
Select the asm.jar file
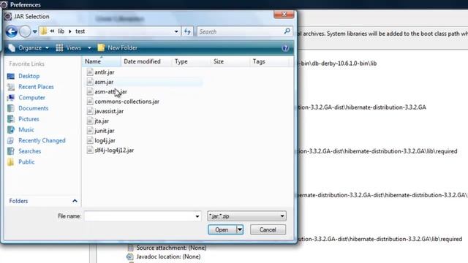point(104,82)
